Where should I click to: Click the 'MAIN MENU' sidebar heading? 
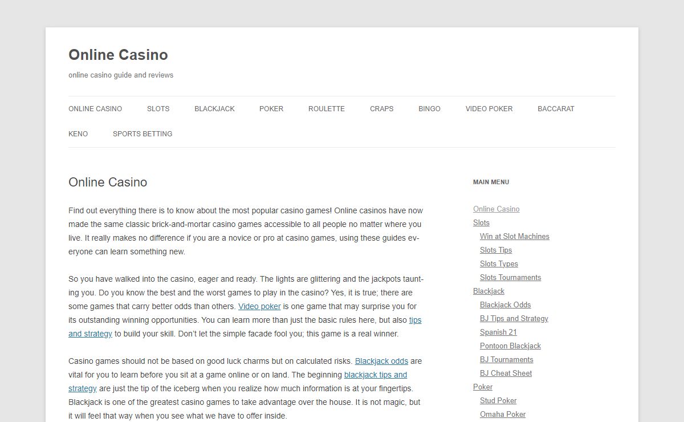pos(491,182)
